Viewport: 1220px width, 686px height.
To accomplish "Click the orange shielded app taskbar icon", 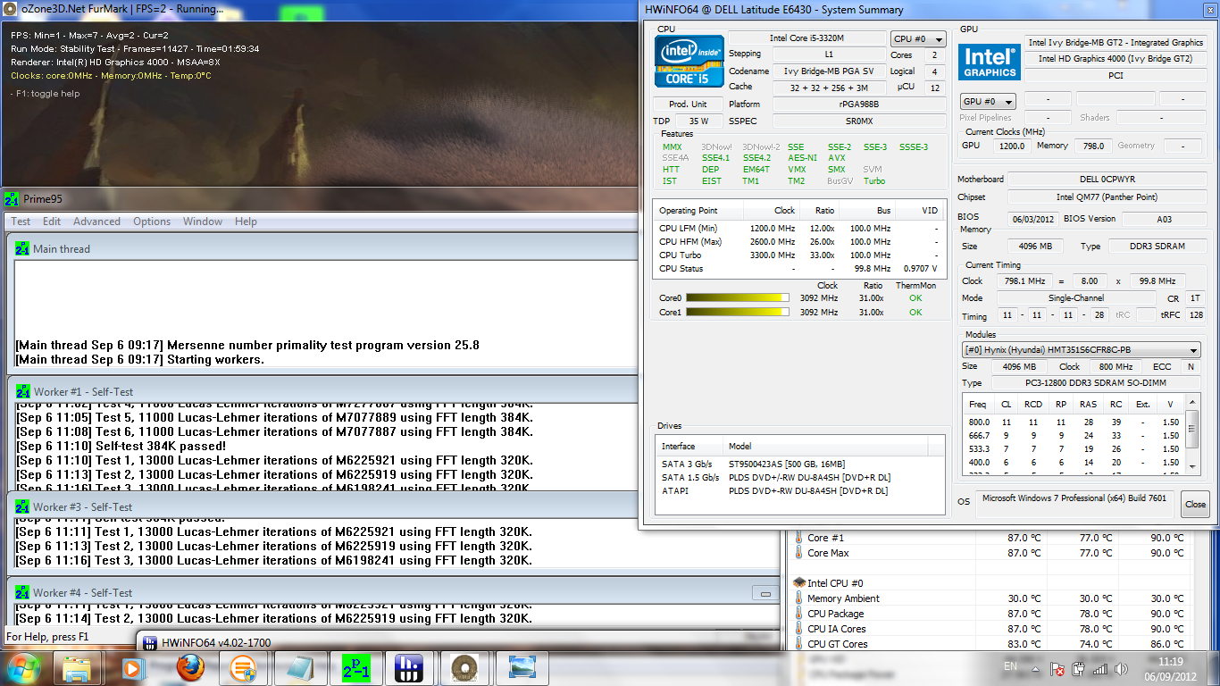I will pos(244,668).
